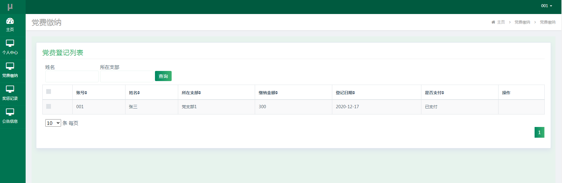Click the μ logo icon

(x=10, y=7)
